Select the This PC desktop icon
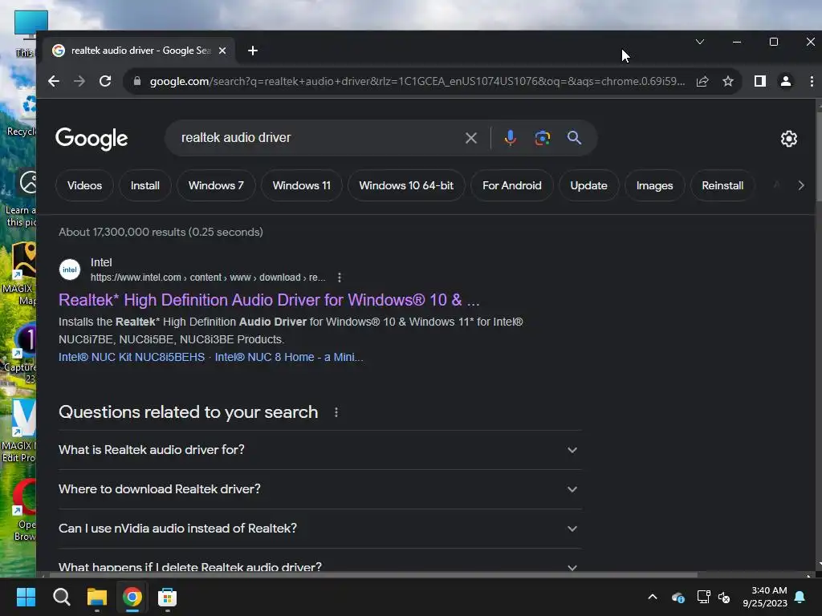The height and width of the screenshot is (616, 822). pos(24,34)
